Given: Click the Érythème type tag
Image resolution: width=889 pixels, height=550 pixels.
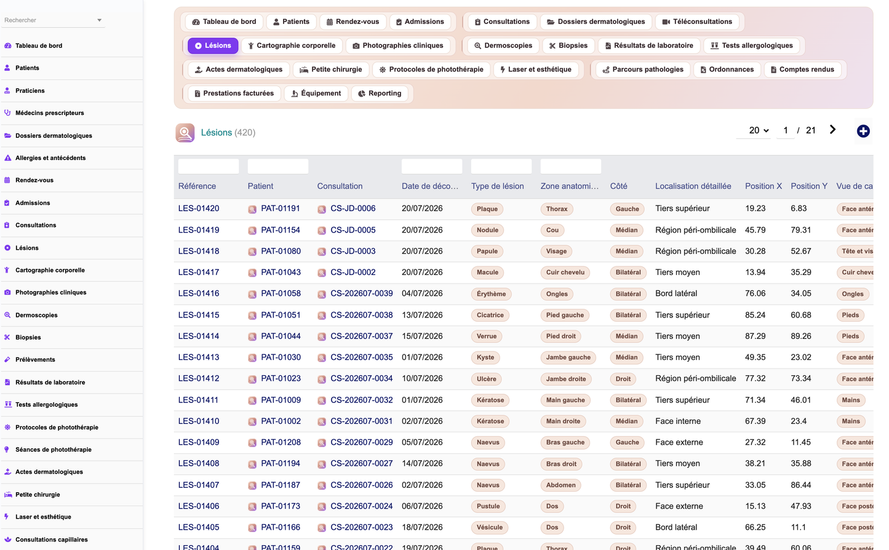Looking at the screenshot, I should click(x=492, y=294).
